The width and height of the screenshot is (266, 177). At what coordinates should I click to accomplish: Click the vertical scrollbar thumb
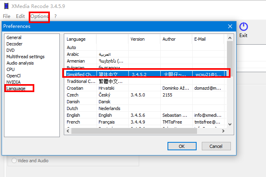[x=230, y=59]
